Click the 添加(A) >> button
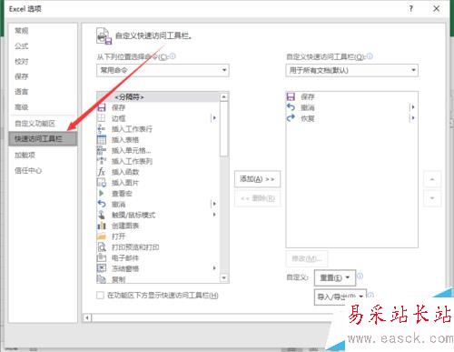The height and width of the screenshot is (352, 454). 257,179
